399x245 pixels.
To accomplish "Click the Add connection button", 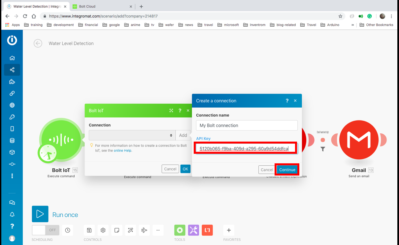I will tap(183, 135).
